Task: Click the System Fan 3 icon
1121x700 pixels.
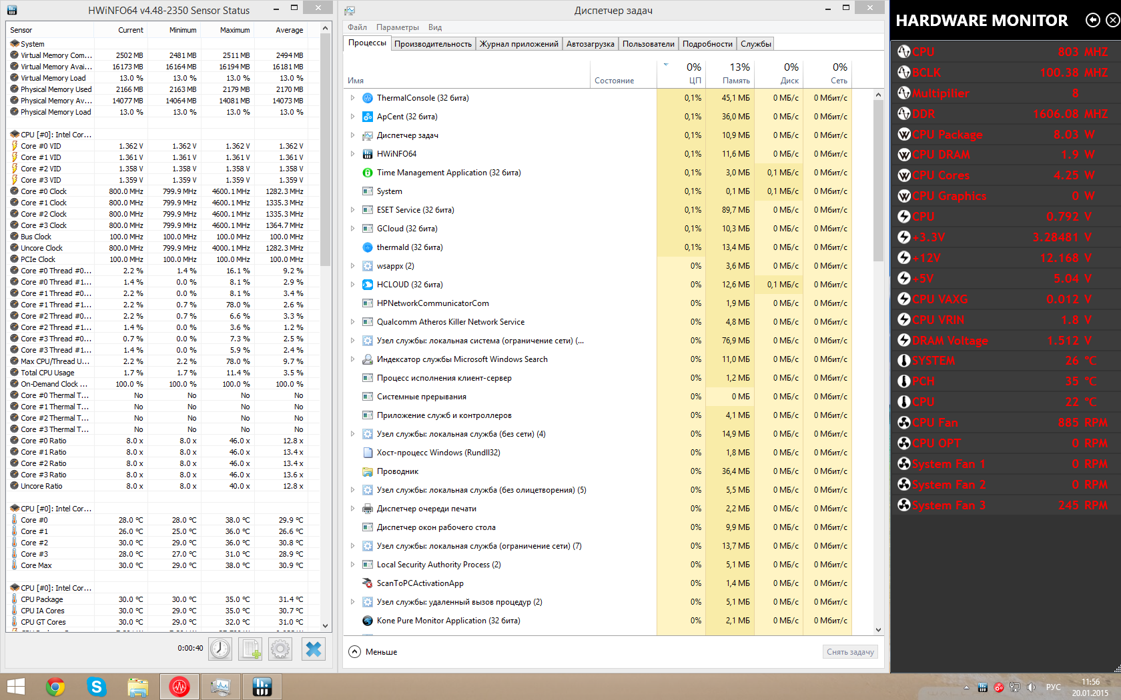Action: [x=904, y=505]
